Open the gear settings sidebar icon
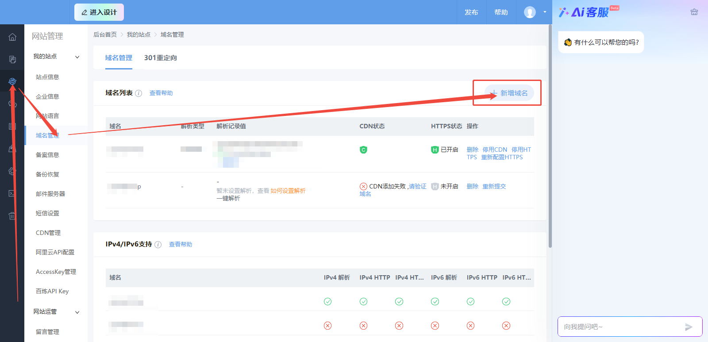This screenshot has width=708, height=342. coord(12,171)
